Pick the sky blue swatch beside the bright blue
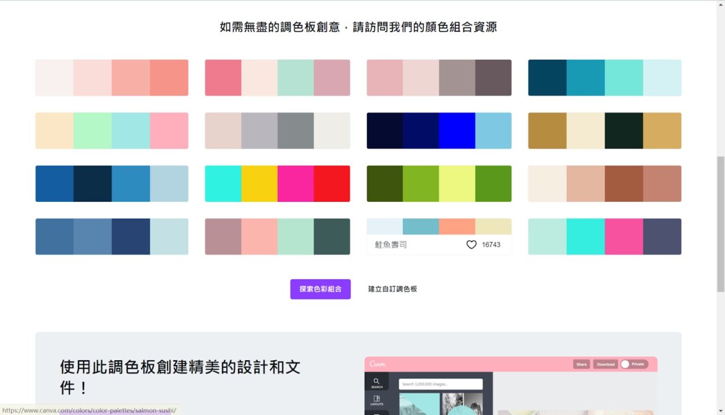Image resolution: width=725 pixels, height=415 pixels. (x=493, y=131)
